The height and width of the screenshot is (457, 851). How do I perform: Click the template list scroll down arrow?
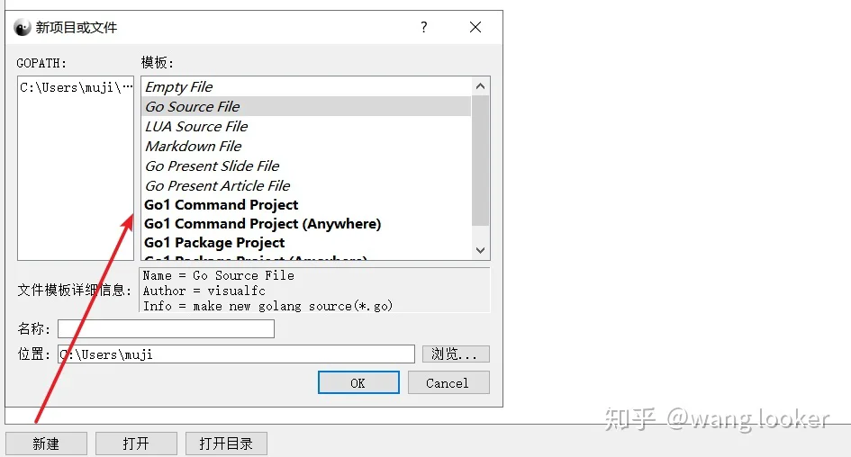tap(480, 250)
